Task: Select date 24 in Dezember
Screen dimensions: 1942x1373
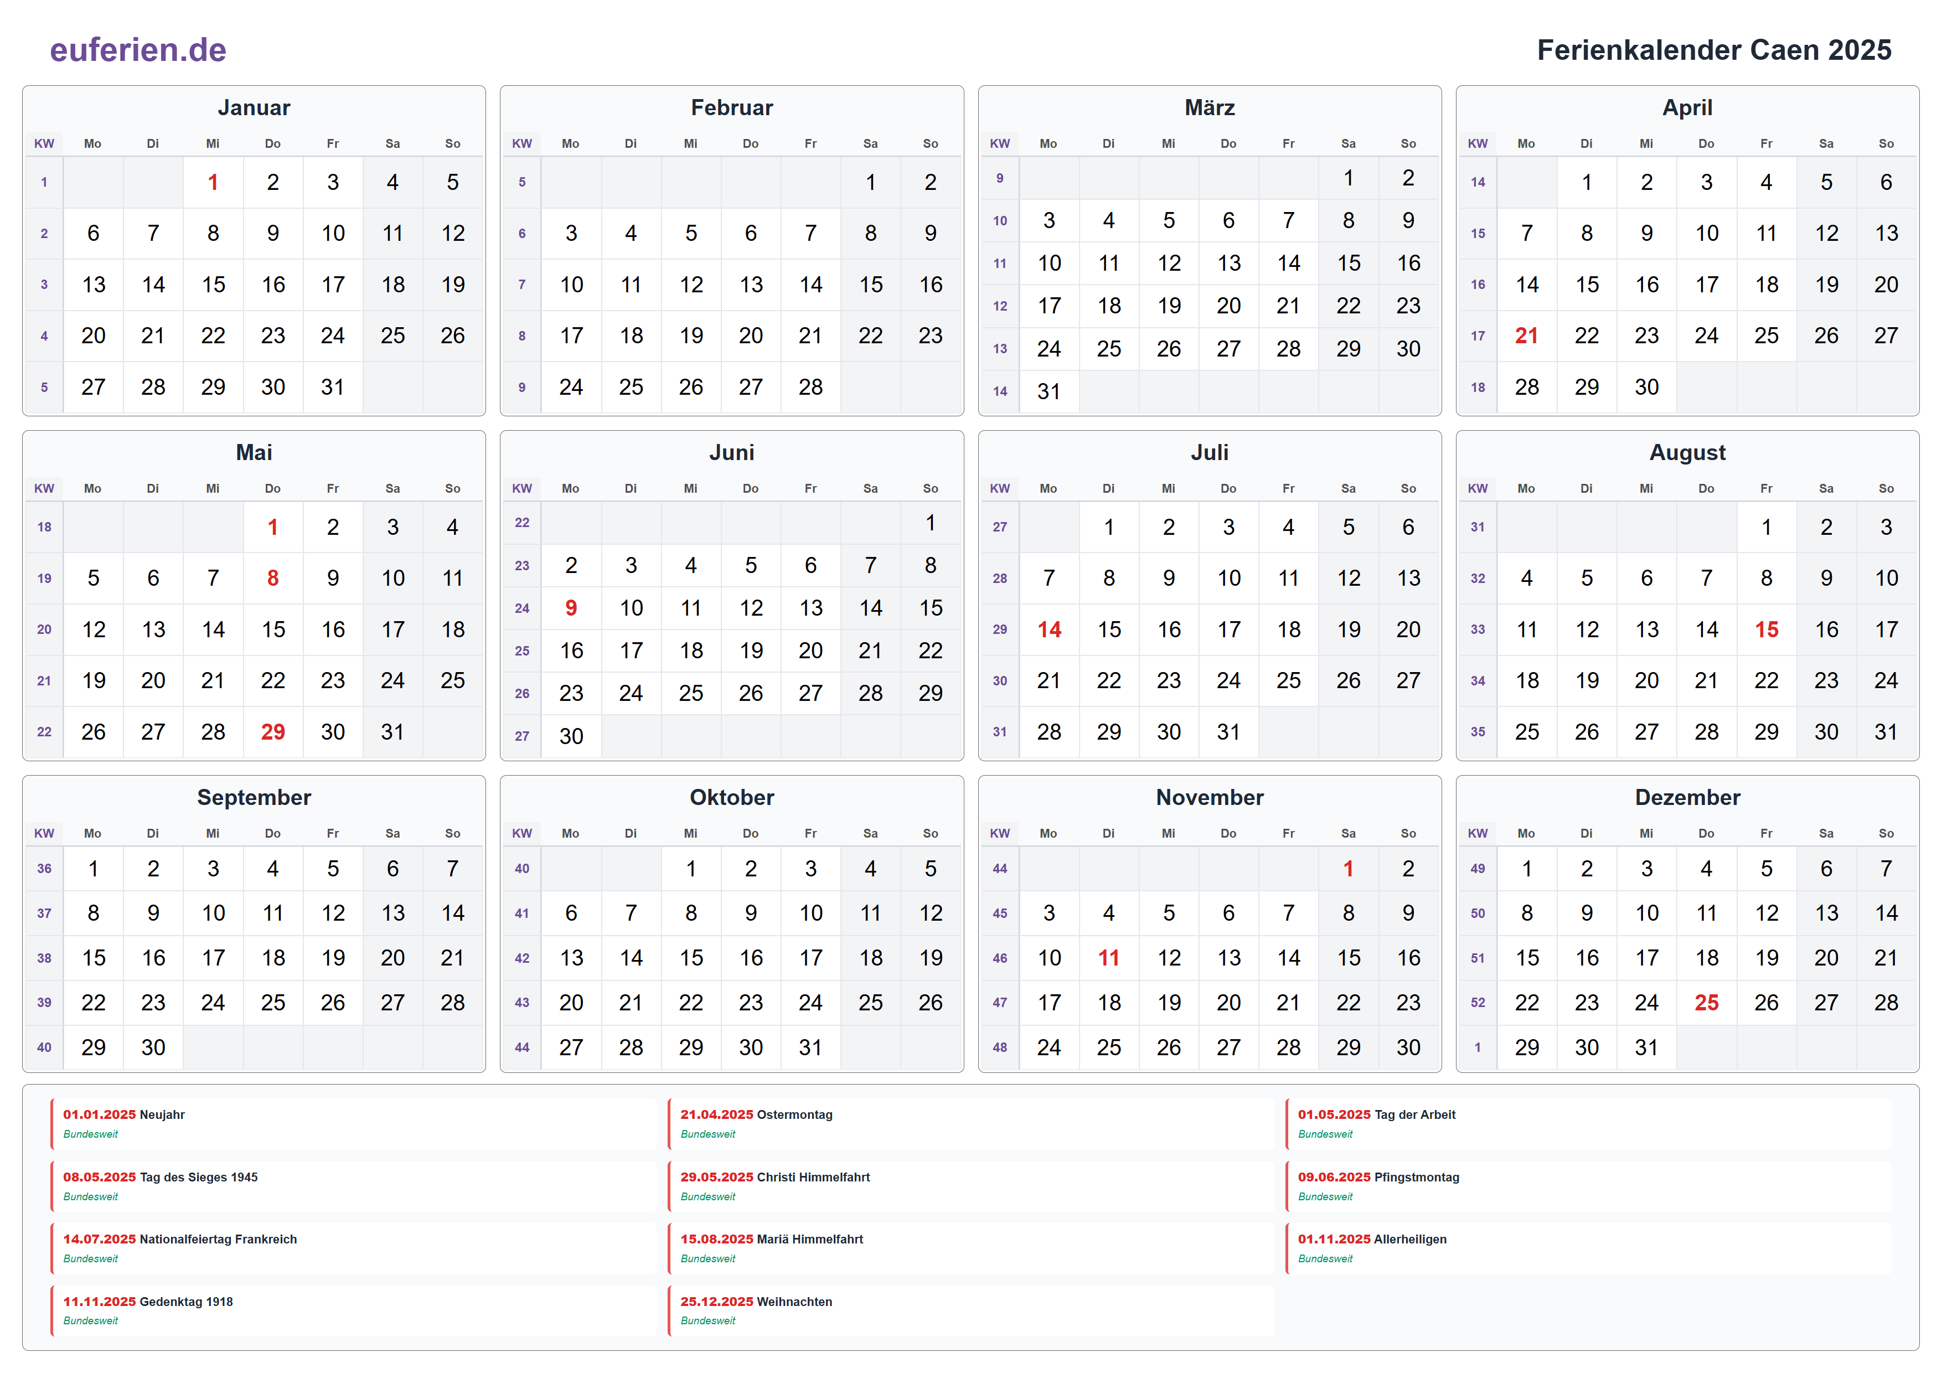Action: pyautogui.click(x=1646, y=1003)
